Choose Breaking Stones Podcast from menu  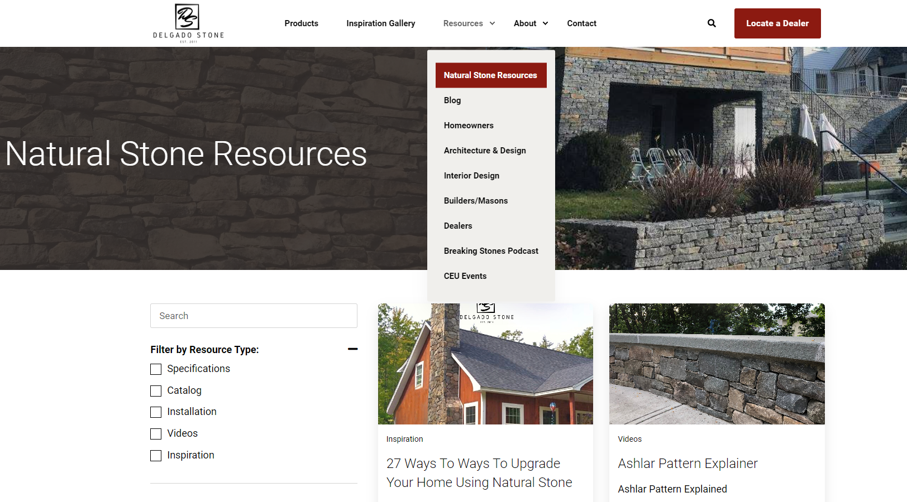(x=491, y=251)
